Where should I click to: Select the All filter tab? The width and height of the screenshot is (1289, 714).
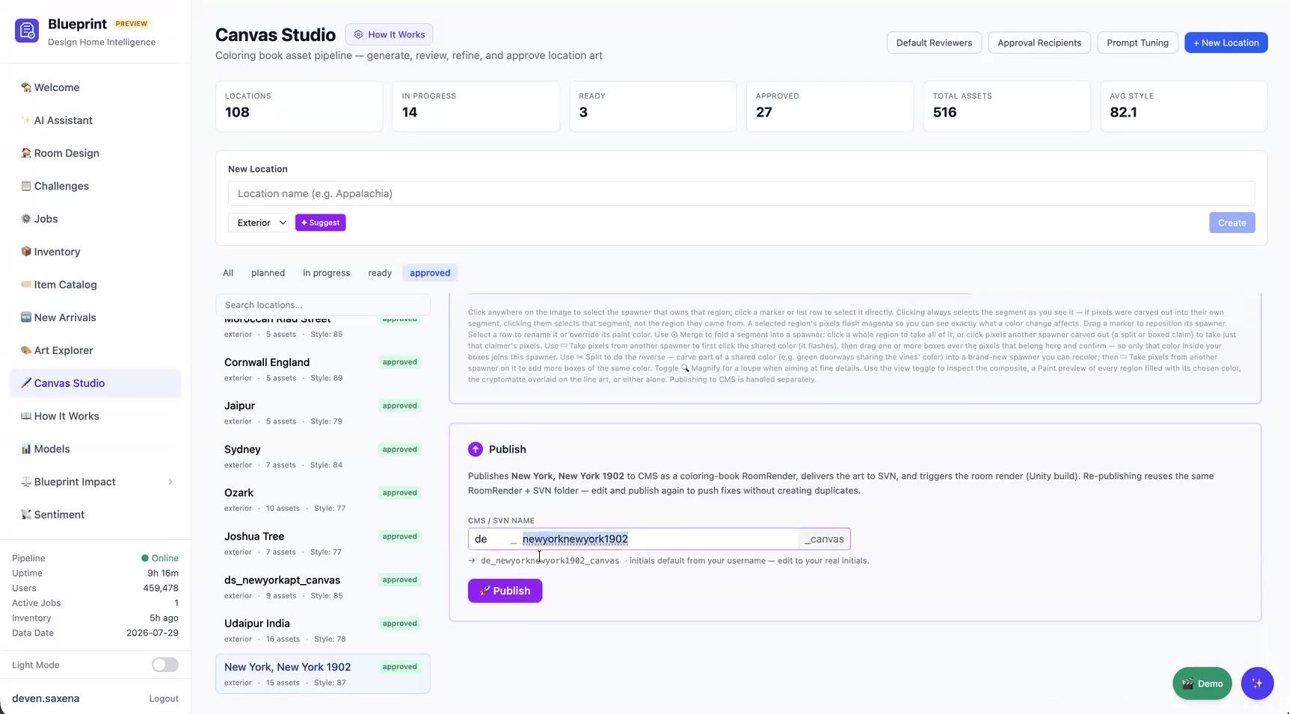pos(228,273)
